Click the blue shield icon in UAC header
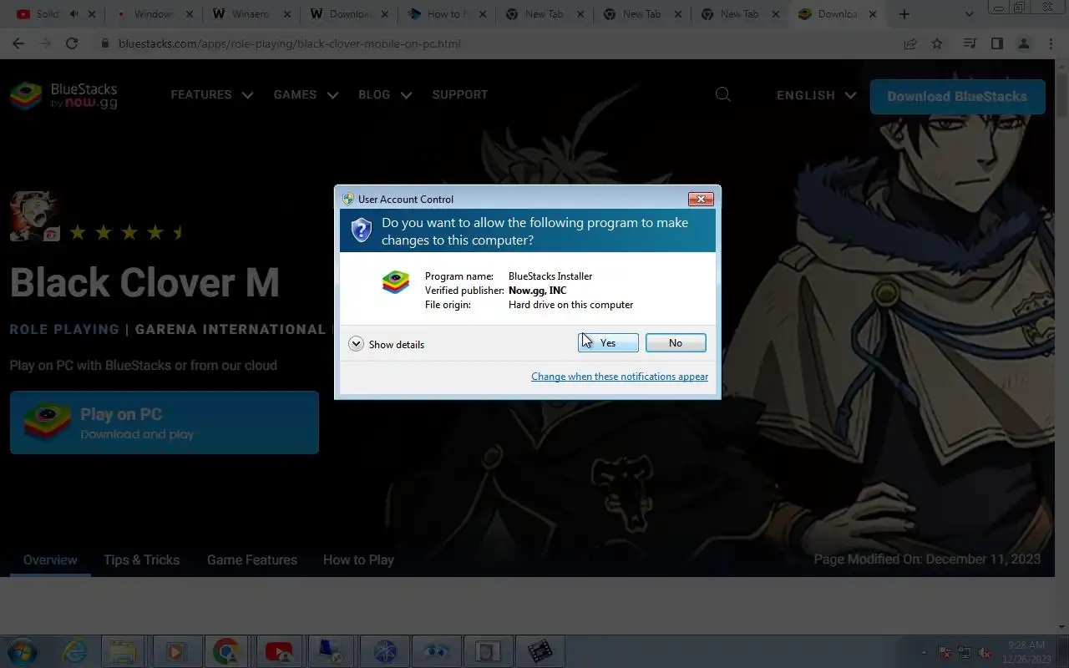The width and height of the screenshot is (1069, 668). [361, 230]
